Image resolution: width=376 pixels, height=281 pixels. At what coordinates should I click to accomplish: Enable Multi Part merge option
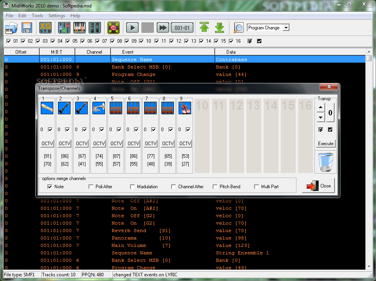pos(257,187)
